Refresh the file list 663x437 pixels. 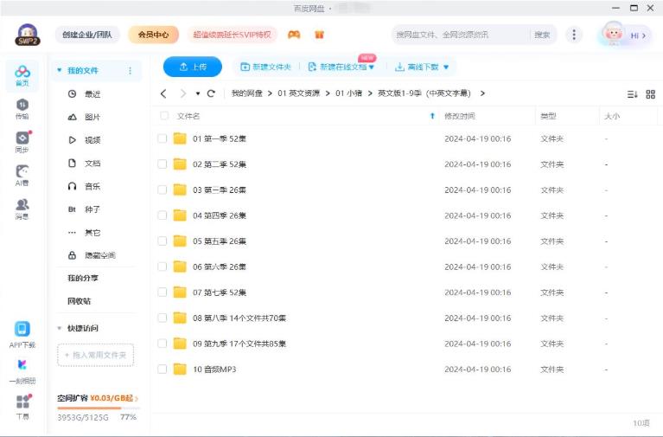[x=211, y=93]
